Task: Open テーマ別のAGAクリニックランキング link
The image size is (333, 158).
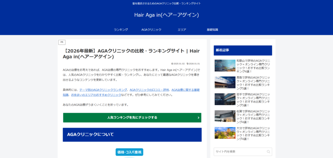Action: pos(103,90)
